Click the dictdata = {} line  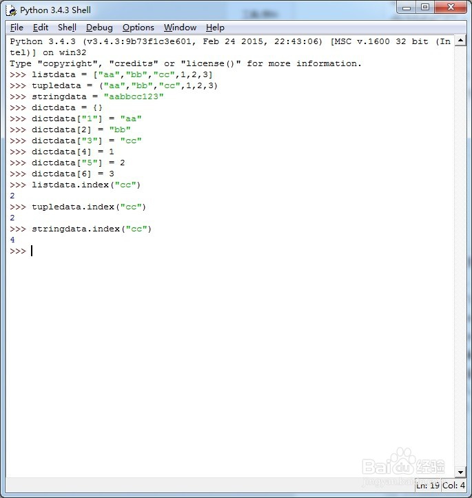[56, 107]
